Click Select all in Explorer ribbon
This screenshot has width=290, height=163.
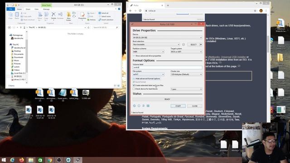coord(104,13)
